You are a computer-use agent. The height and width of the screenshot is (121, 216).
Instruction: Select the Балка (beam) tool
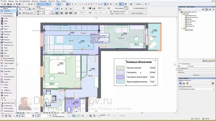coord(5,29)
